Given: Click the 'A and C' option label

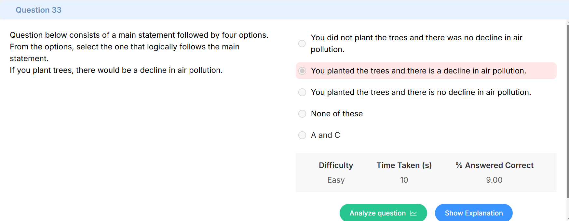Looking at the screenshot, I should [x=325, y=135].
